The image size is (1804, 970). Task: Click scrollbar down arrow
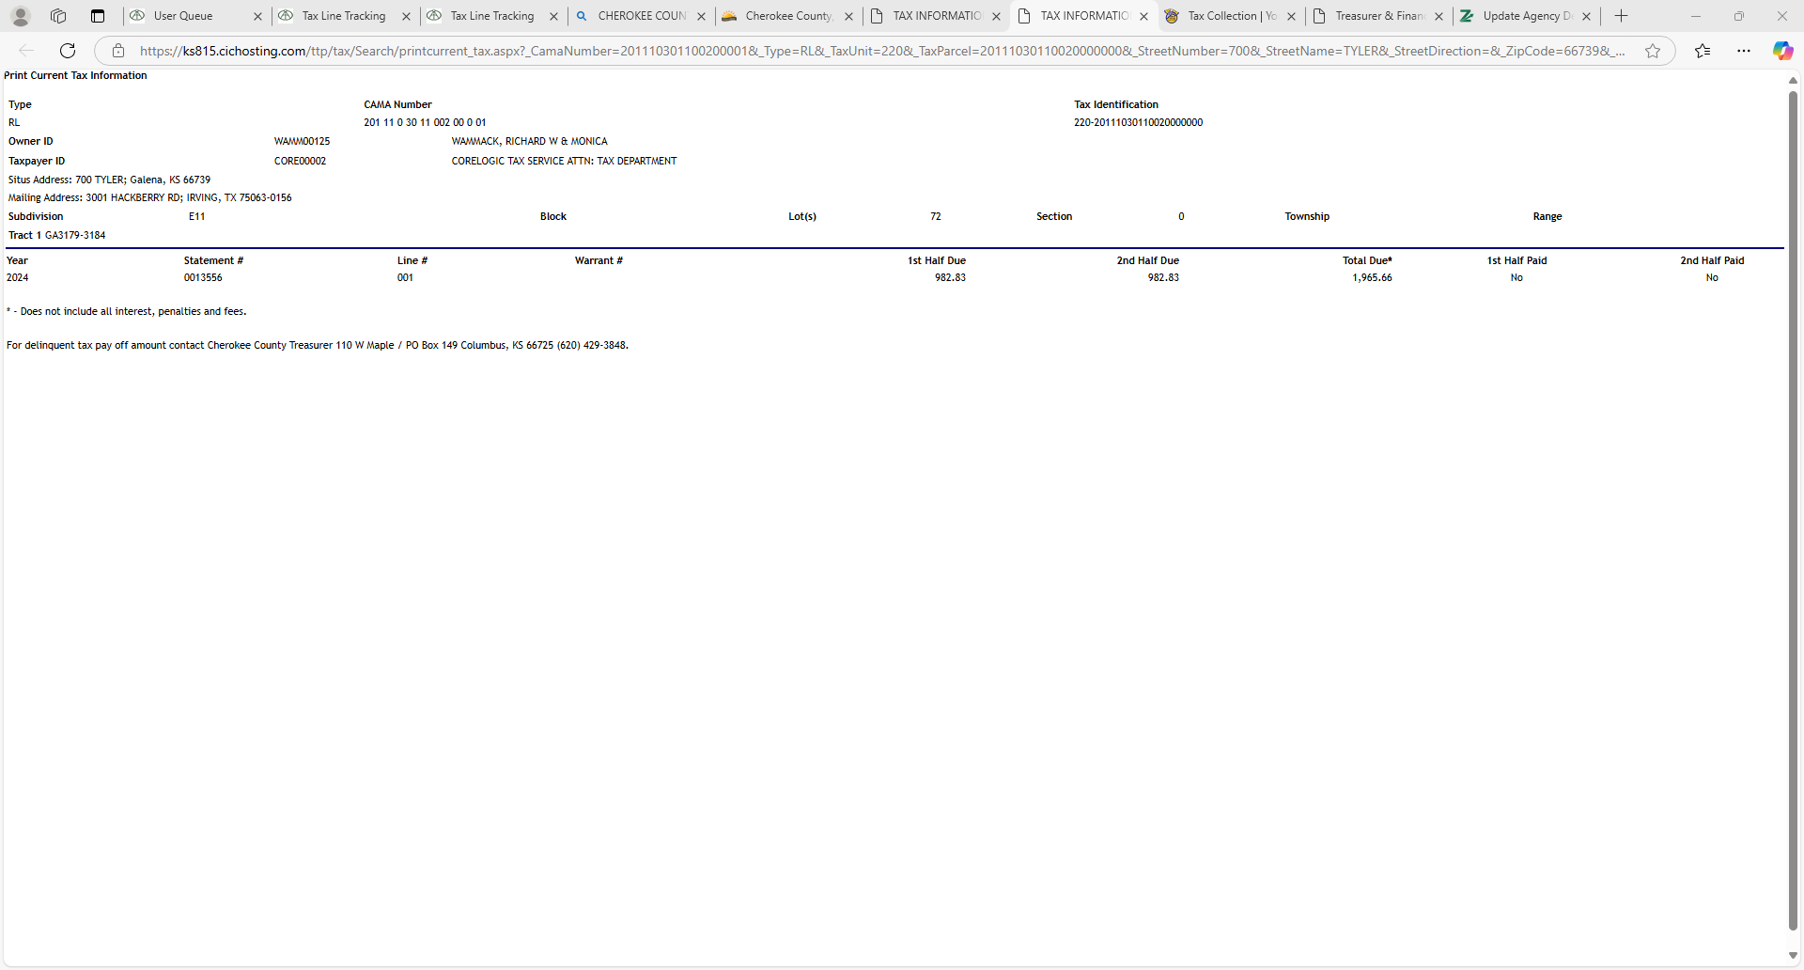click(1793, 956)
